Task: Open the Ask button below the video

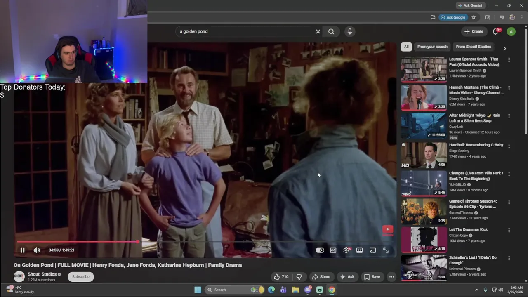Action: pyautogui.click(x=347, y=277)
